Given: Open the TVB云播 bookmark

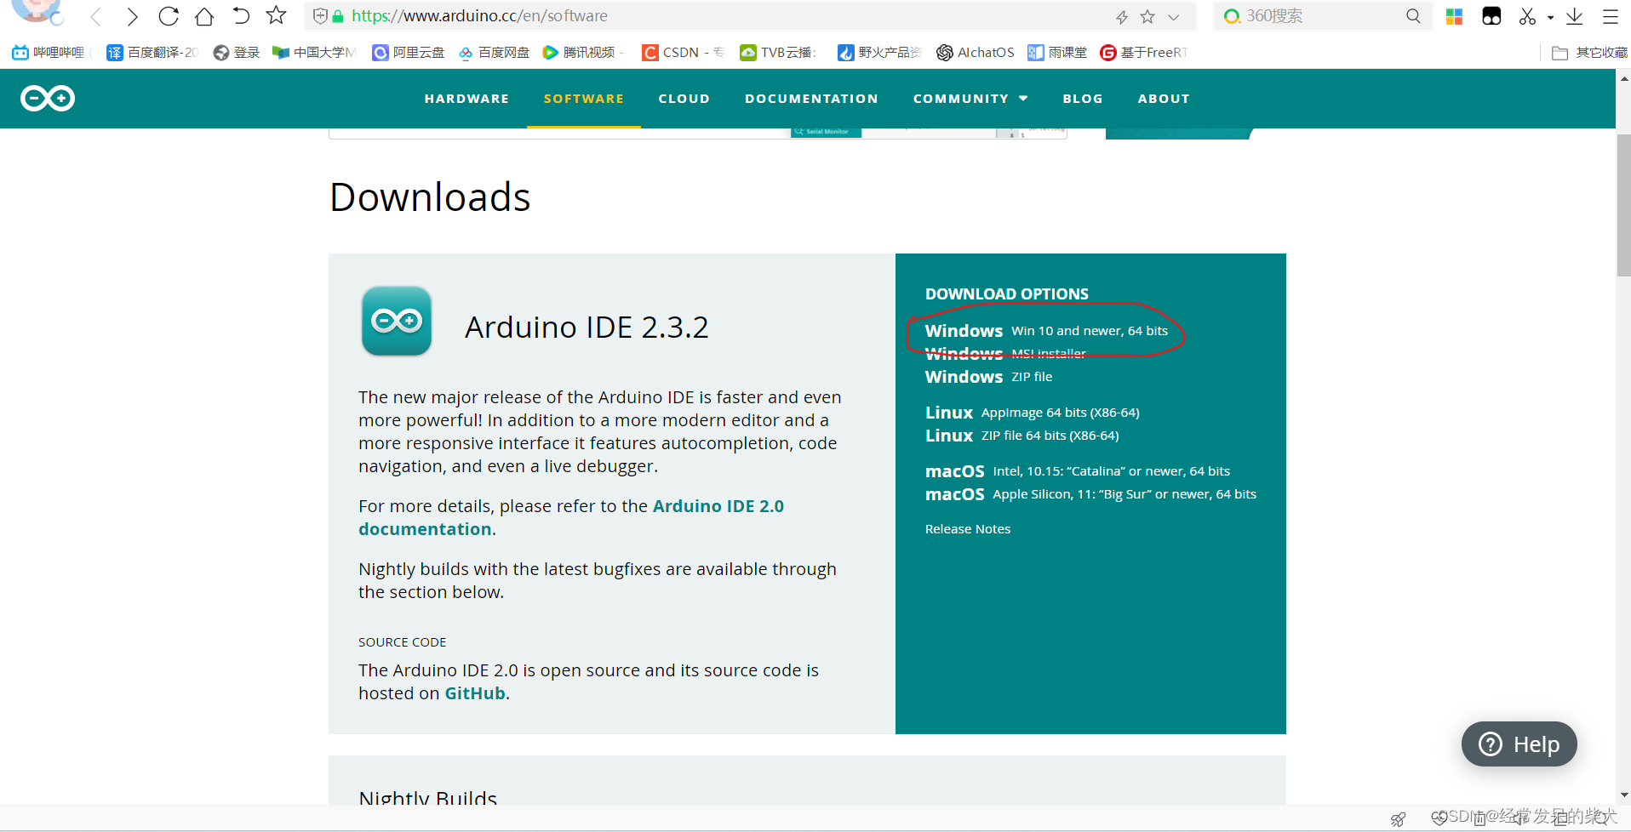Looking at the screenshot, I should (x=778, y=53).
